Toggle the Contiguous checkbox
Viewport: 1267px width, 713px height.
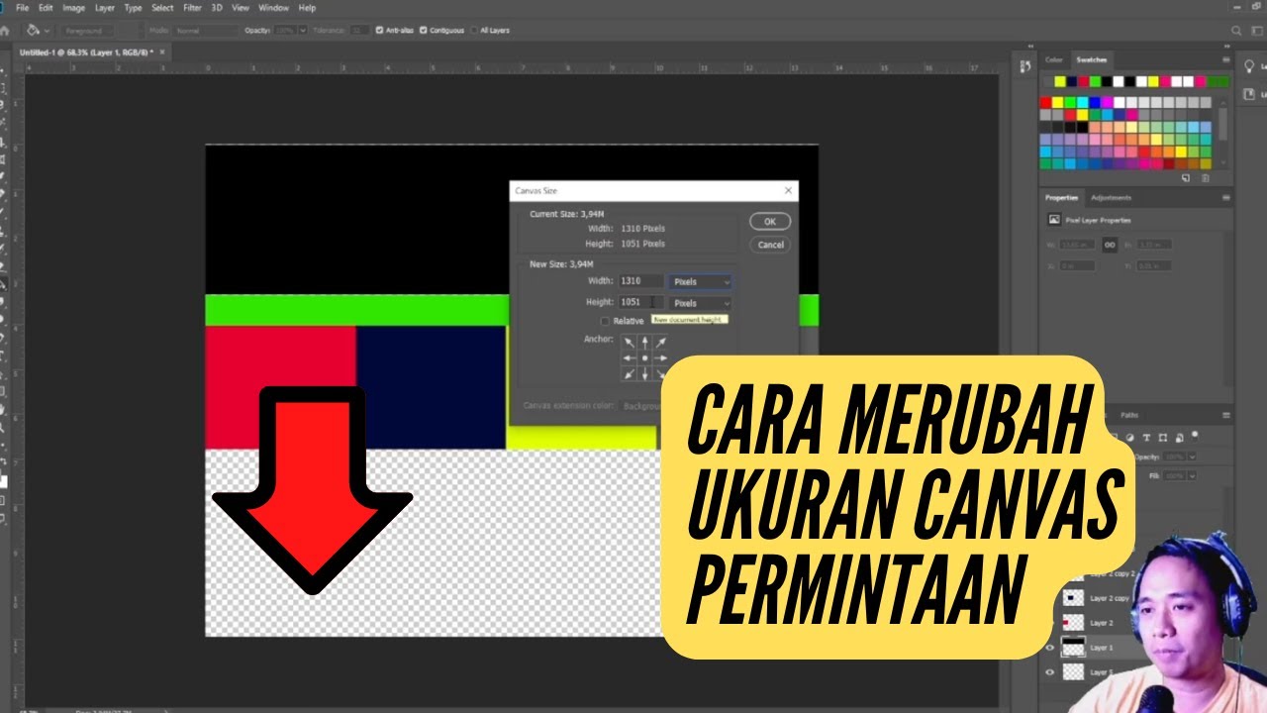(424, 31)
